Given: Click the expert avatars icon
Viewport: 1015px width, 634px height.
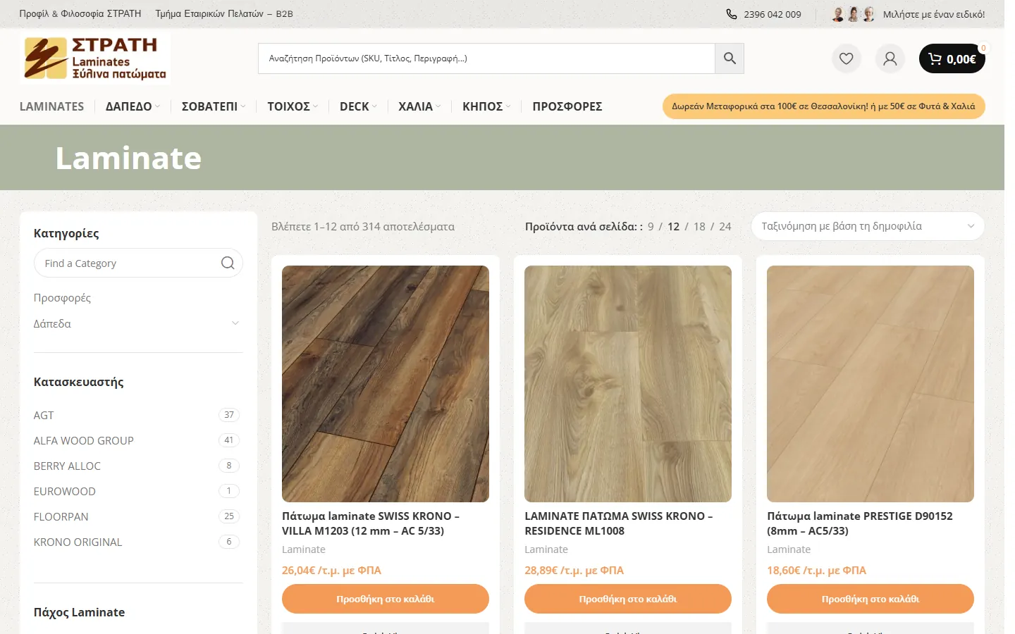Looking at the screenshot, I should coord(854,14).
